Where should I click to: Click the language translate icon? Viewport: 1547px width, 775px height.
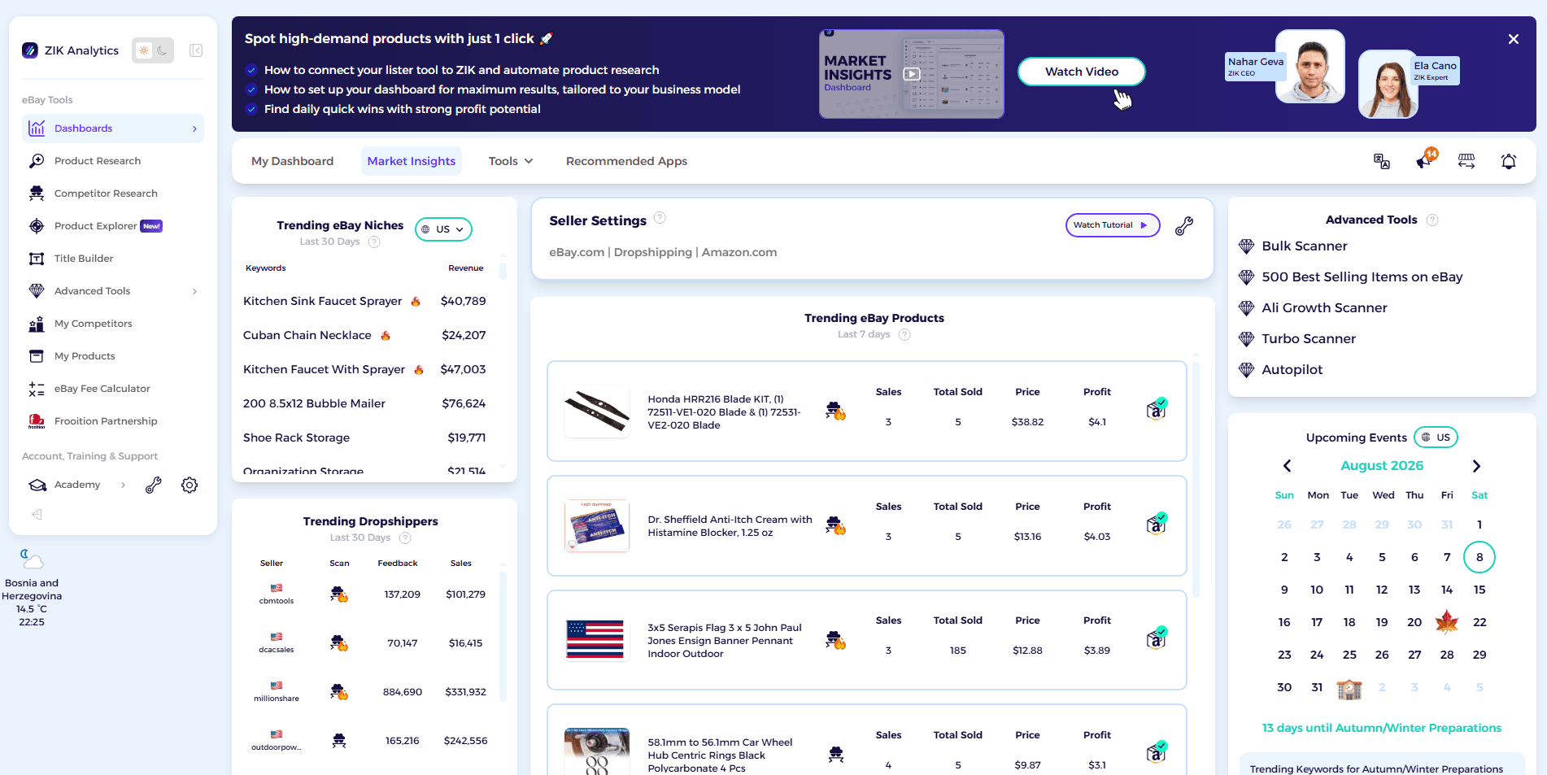(x=1382, y=161)
